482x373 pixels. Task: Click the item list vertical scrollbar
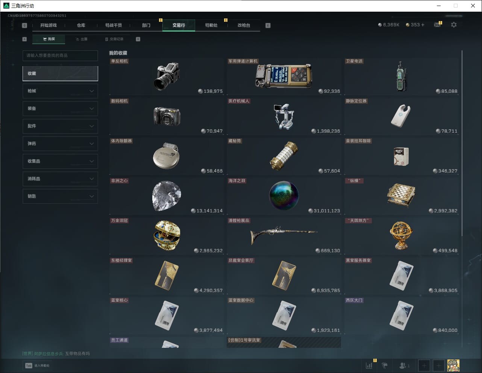pos(462,143)
